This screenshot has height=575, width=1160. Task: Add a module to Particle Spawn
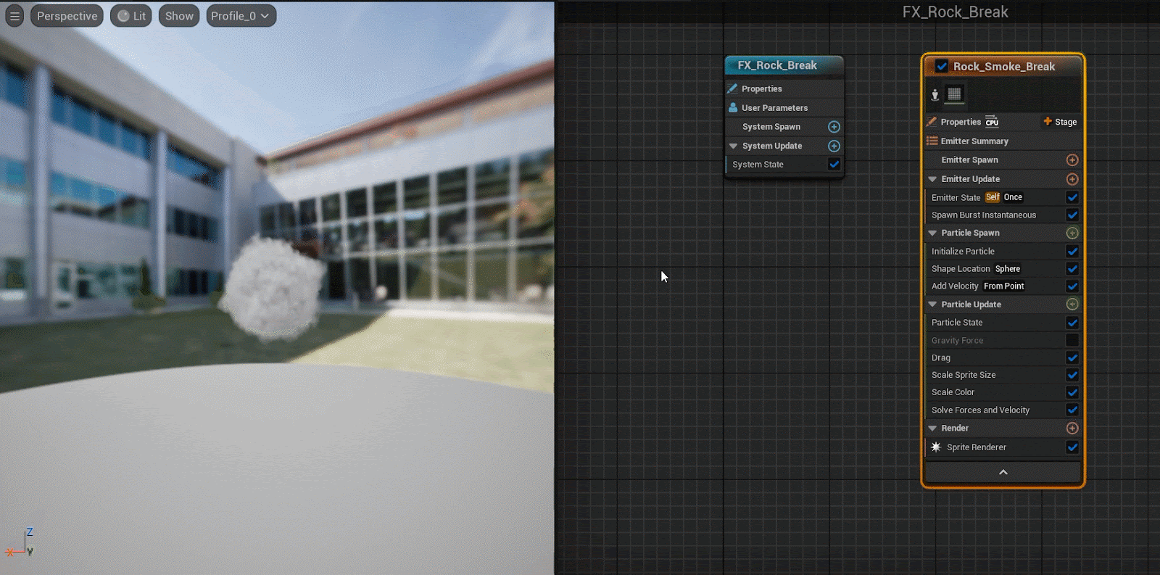tap(1072, 233)
